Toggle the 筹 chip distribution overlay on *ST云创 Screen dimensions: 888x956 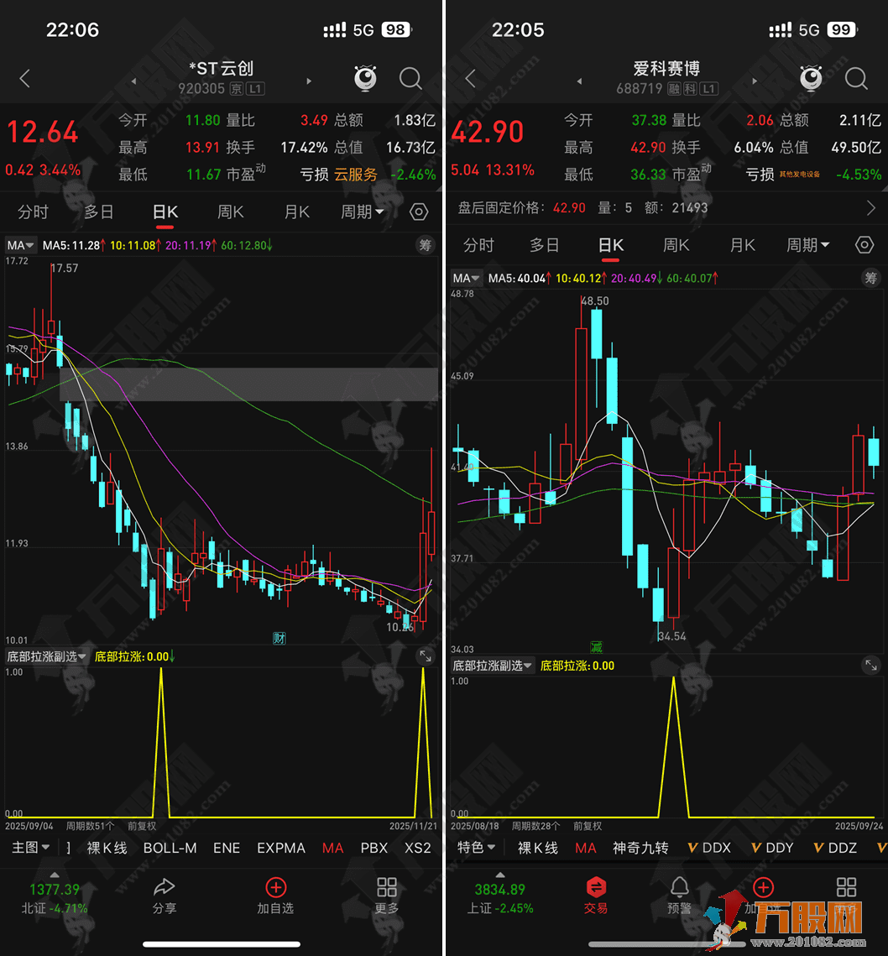pyautogui.click(x=426, y=244)
